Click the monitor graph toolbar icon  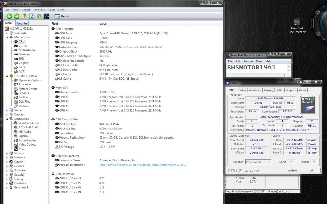click(46, 16)
